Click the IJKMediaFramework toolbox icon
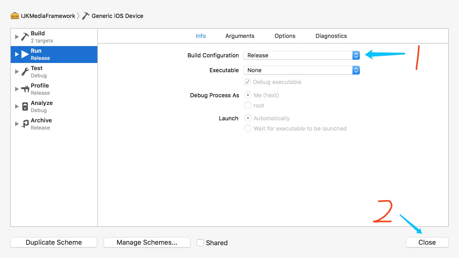Screen dimensions: 459x258 coord(15,16)
